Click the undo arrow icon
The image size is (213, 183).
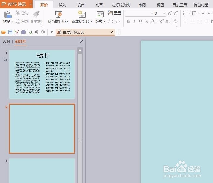point(37,32)
